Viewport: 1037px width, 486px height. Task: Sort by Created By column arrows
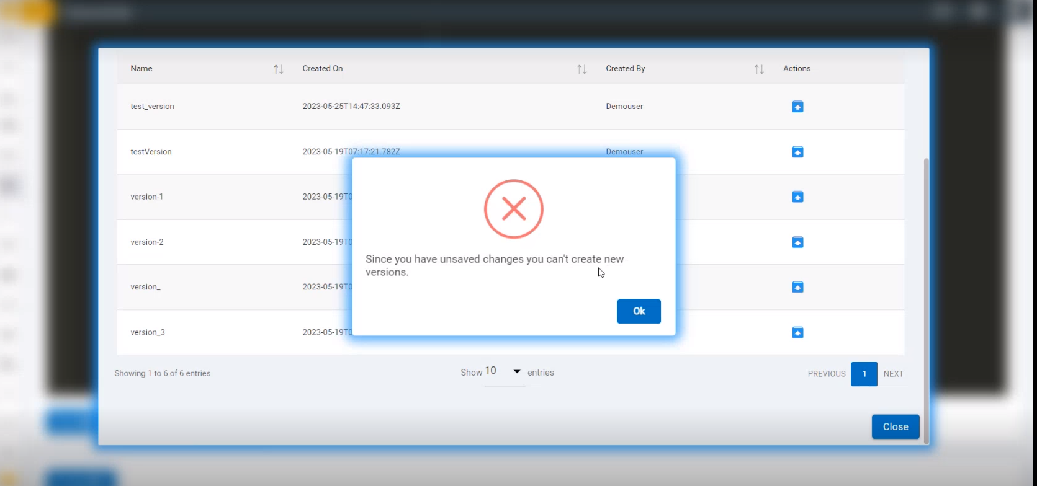pos(759,69)
